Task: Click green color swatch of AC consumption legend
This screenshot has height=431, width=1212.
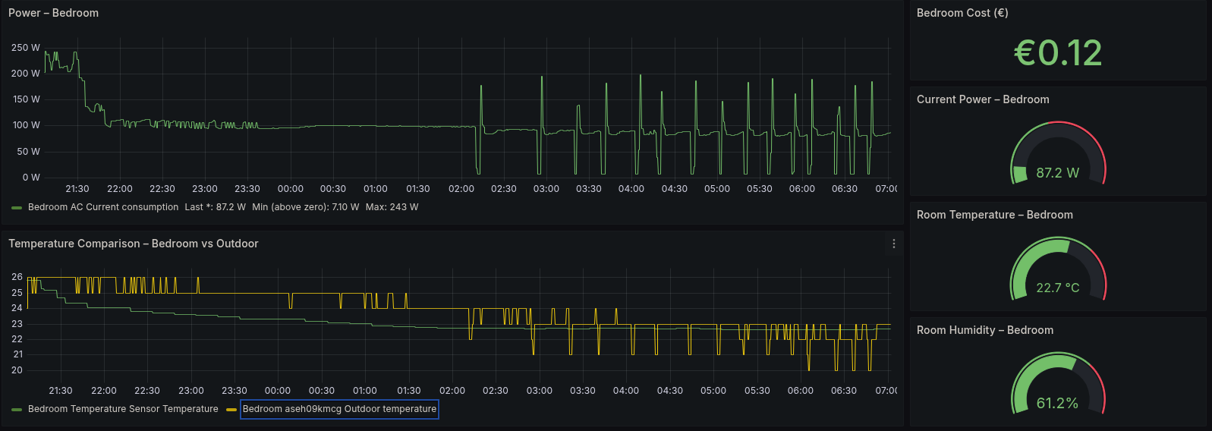Action: pos(17,207)
